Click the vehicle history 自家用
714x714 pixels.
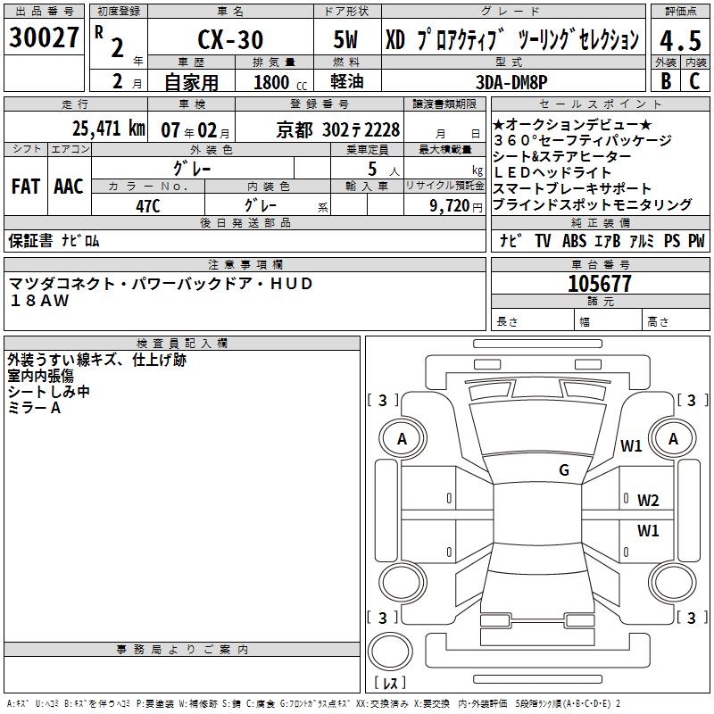coord(191,82)
